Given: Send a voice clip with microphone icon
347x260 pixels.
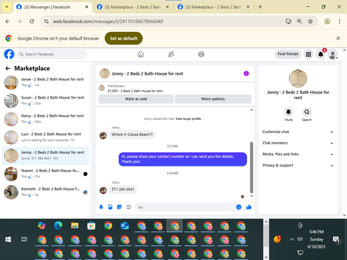Looking at the screenshot, I should click(x=101, y=207).
